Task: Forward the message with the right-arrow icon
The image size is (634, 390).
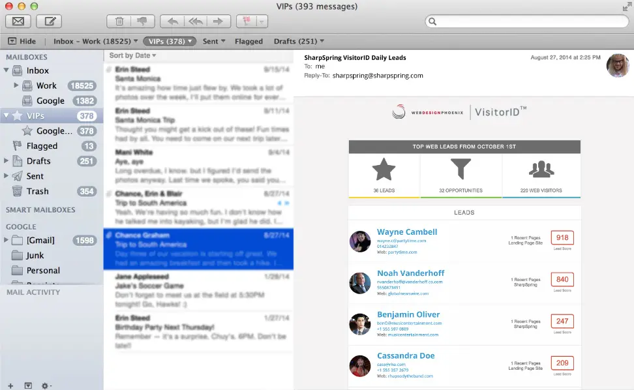Action: click(x=219, y=22)
